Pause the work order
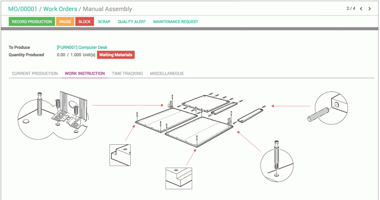This screenshot has height=200, width=380. (x=65, y=22)
